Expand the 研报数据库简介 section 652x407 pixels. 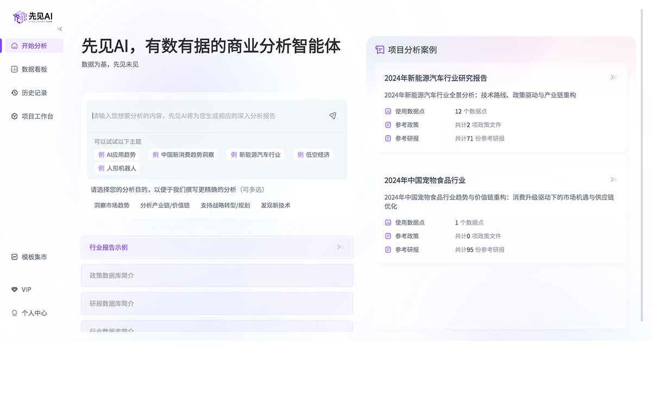click(217, 303)
